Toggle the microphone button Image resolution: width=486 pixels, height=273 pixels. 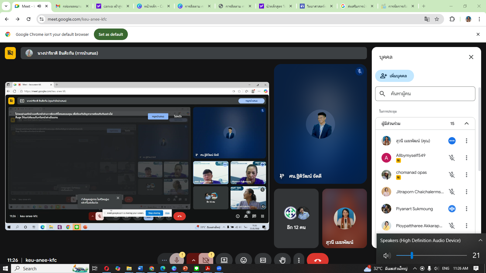pyautogui.click(x=176, y=260)
